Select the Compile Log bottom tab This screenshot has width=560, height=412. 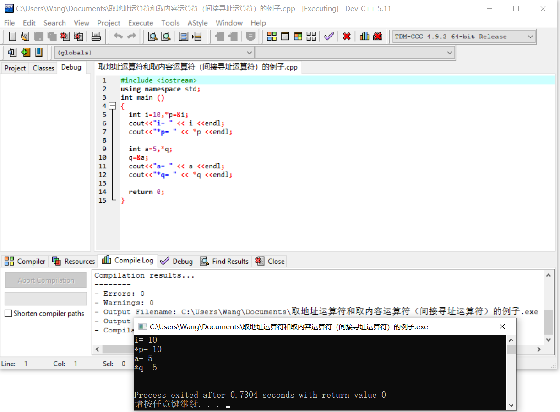128,260
